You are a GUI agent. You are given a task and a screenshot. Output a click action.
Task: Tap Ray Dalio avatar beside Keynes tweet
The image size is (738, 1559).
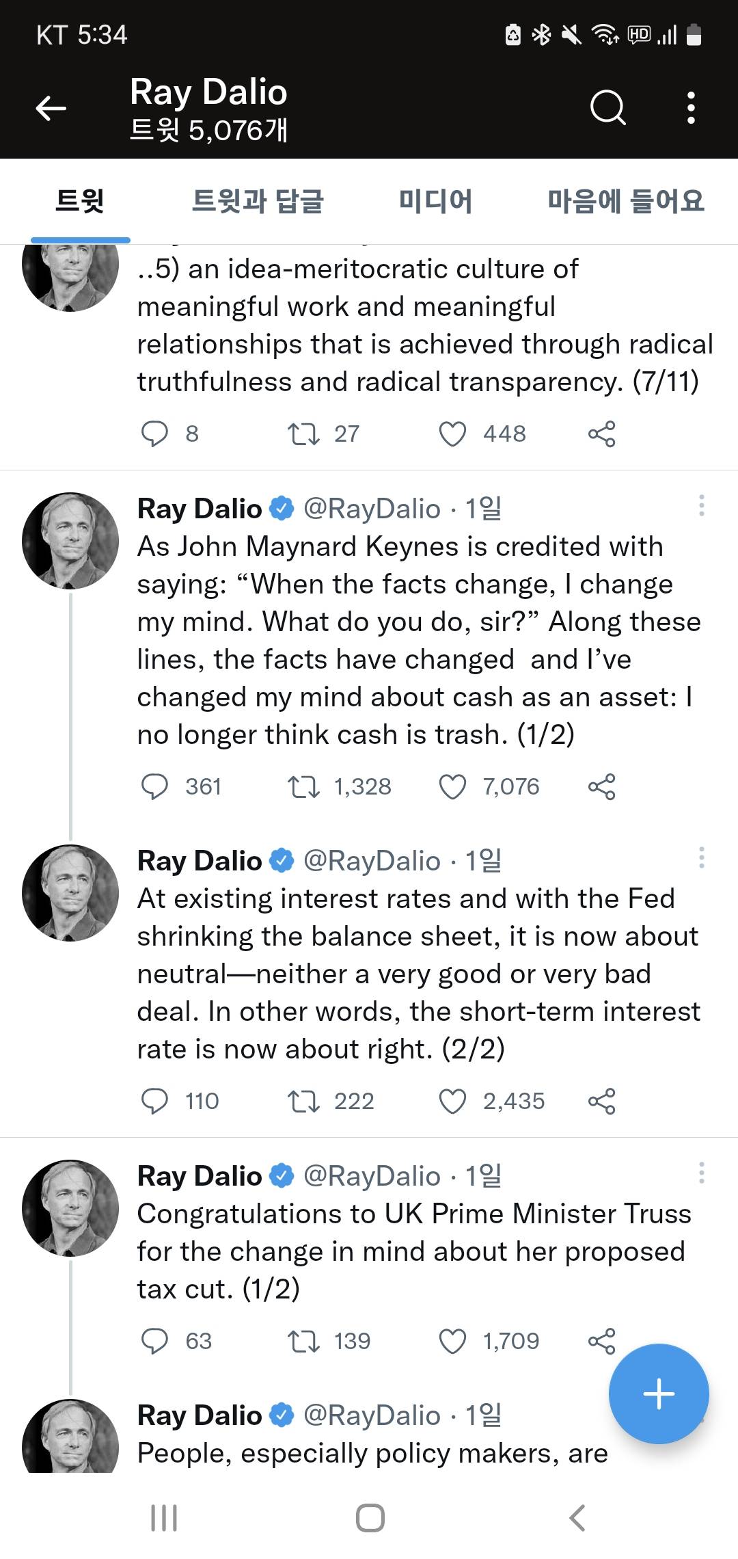coord(70,541)
